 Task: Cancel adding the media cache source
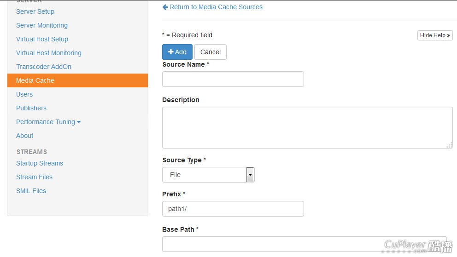(x=211, y=52)
